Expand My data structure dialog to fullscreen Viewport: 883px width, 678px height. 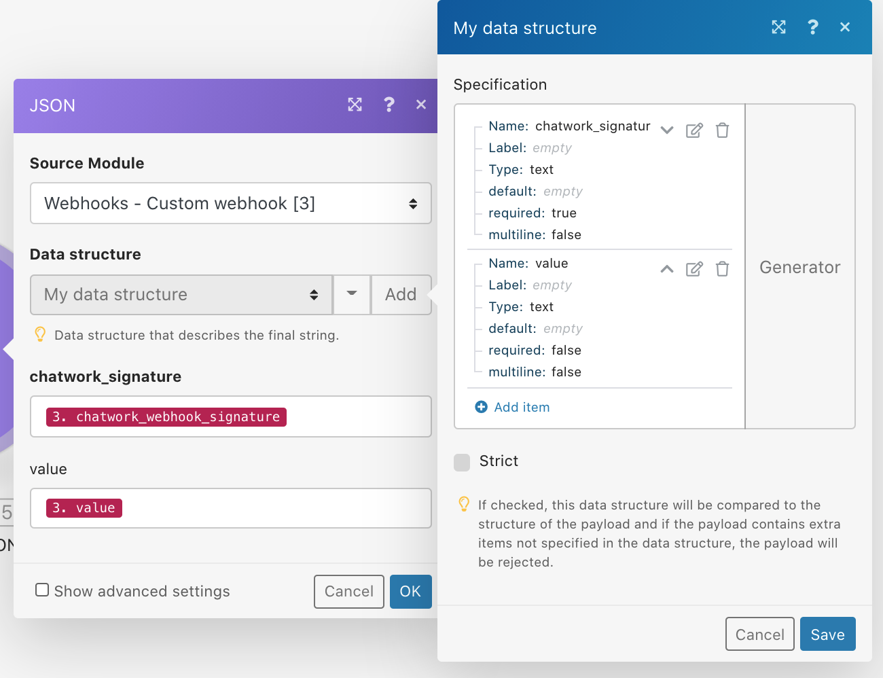[778, 27]
